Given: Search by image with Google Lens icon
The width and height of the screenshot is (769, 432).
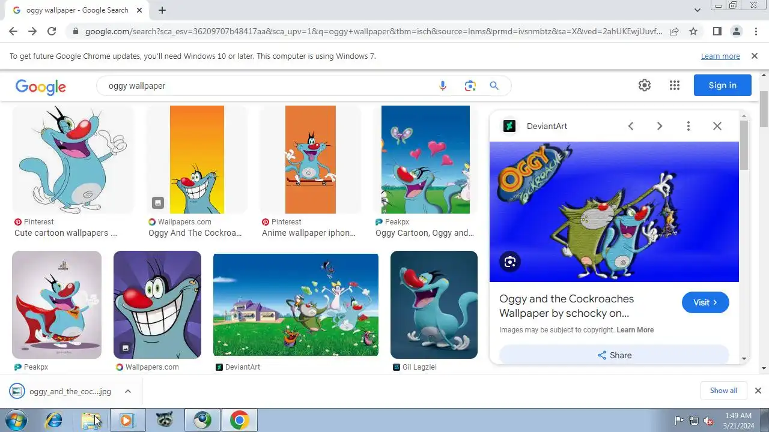Looking at the screenshot, I should tap(470, 86).
